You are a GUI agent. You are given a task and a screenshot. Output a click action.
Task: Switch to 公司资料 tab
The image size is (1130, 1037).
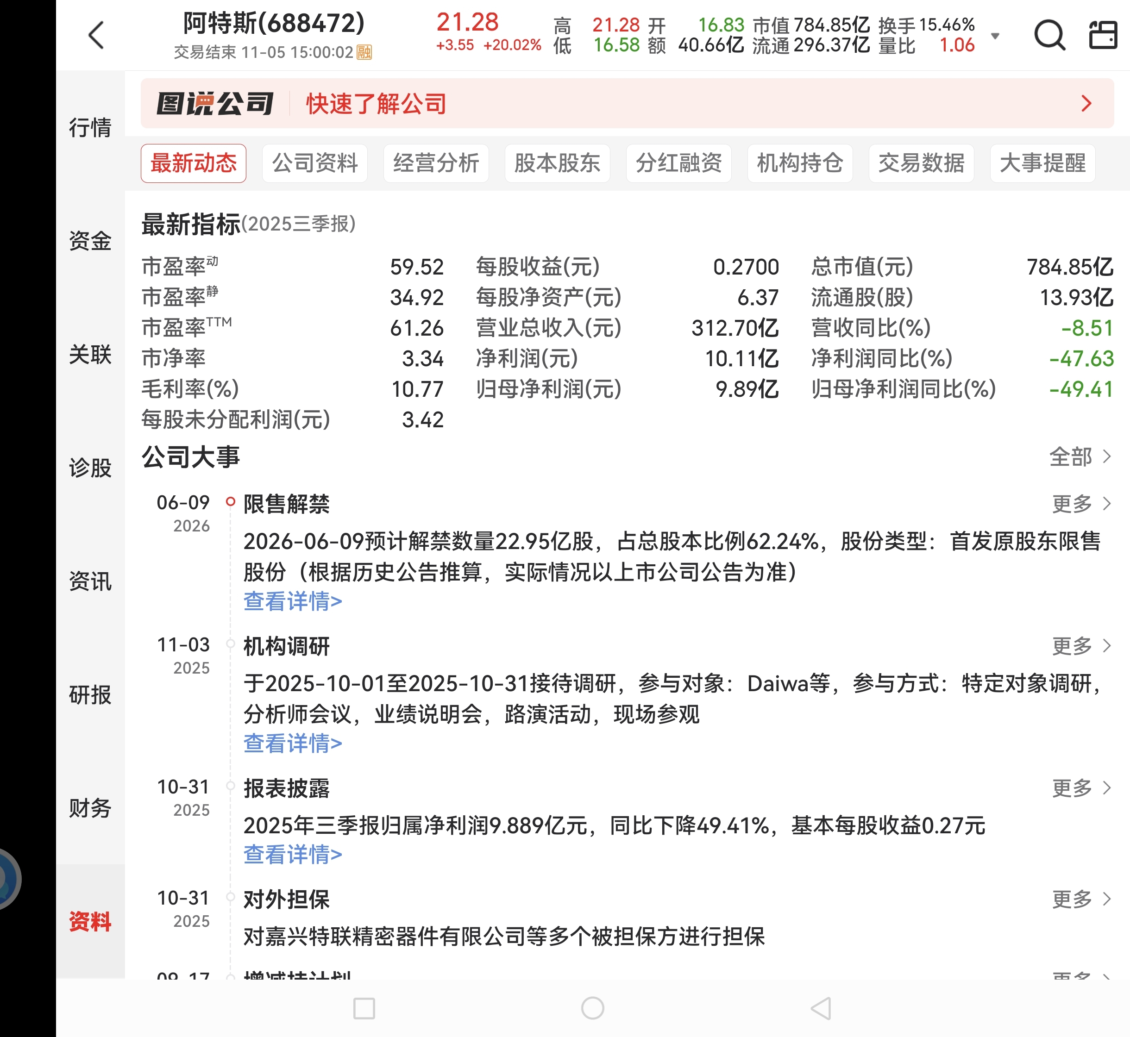pyautogui.click(x=314, y=163)
